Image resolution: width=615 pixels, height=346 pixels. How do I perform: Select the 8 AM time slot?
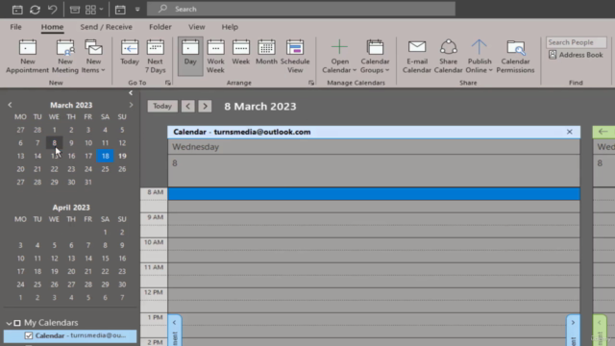[x=374, y=194]
